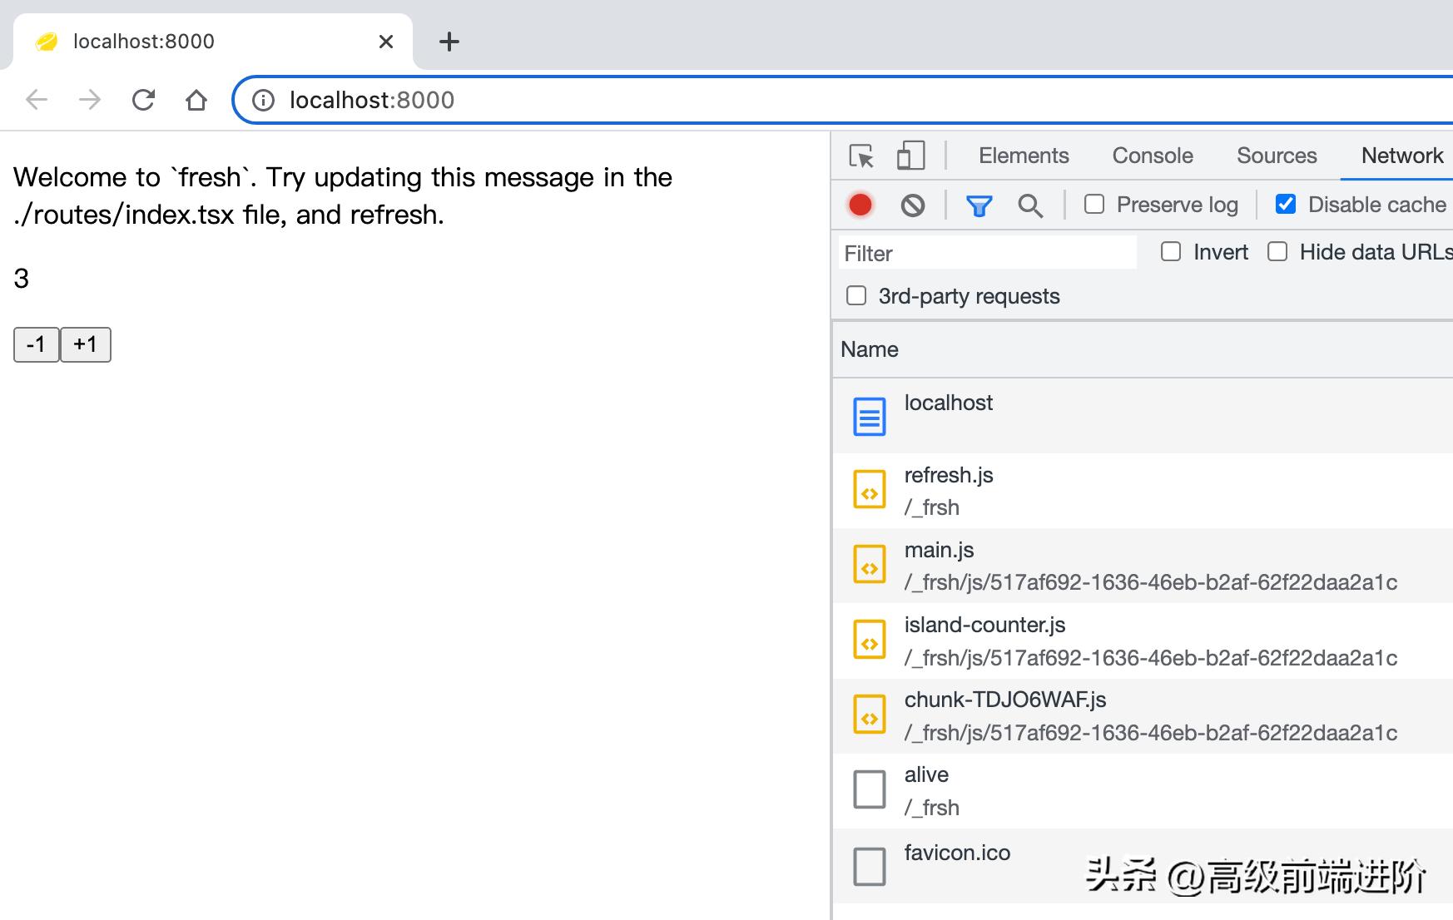The height and width of the screenshot is (920, 1453).
Task: Click the refresh.js script icon
Action: (870, 490)
